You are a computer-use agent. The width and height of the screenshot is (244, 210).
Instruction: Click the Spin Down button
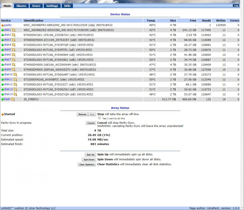point(89,160)
